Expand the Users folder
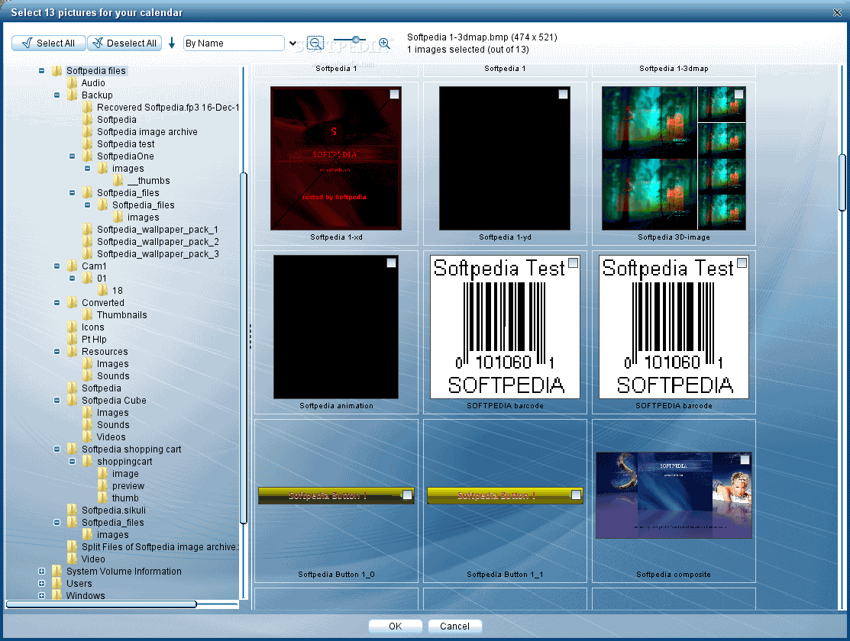850x641 pixels. [42, 584]
